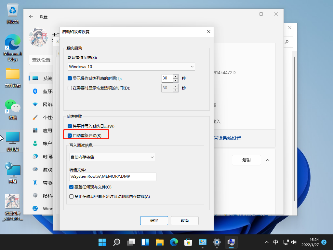Go back with the Settings back arrow
Screen dimensions: 333x250
(x=31, y=17)
